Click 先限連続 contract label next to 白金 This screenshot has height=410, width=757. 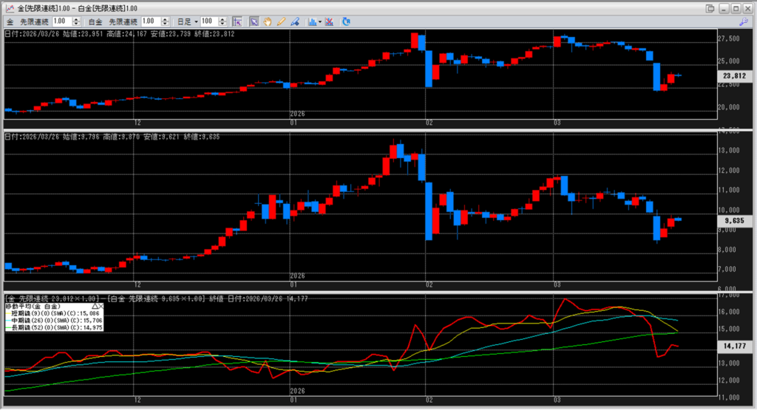point(123,21)
